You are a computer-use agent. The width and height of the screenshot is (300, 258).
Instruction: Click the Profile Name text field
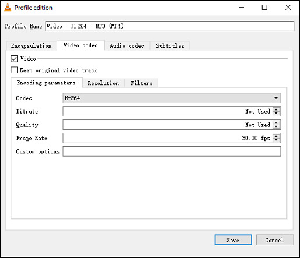click(x=170, y=26)
